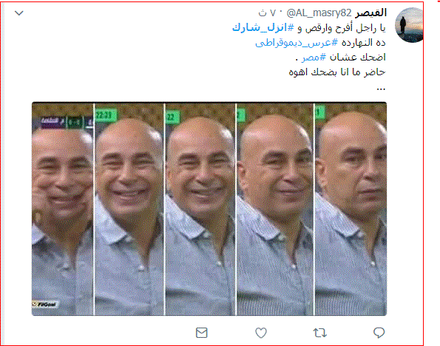Open the القيصر display name profile link
The height and width of the screenshot is (346, 440).
point(370,13)
